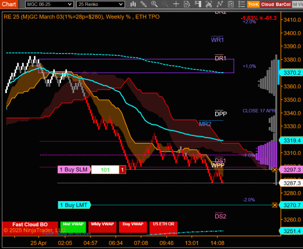Open the bar type candlestick icon
Image resolution: width=303 pixels, height=249 pixels.
pos(133,4)
